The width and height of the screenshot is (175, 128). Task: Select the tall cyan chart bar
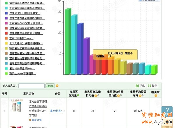74,44
